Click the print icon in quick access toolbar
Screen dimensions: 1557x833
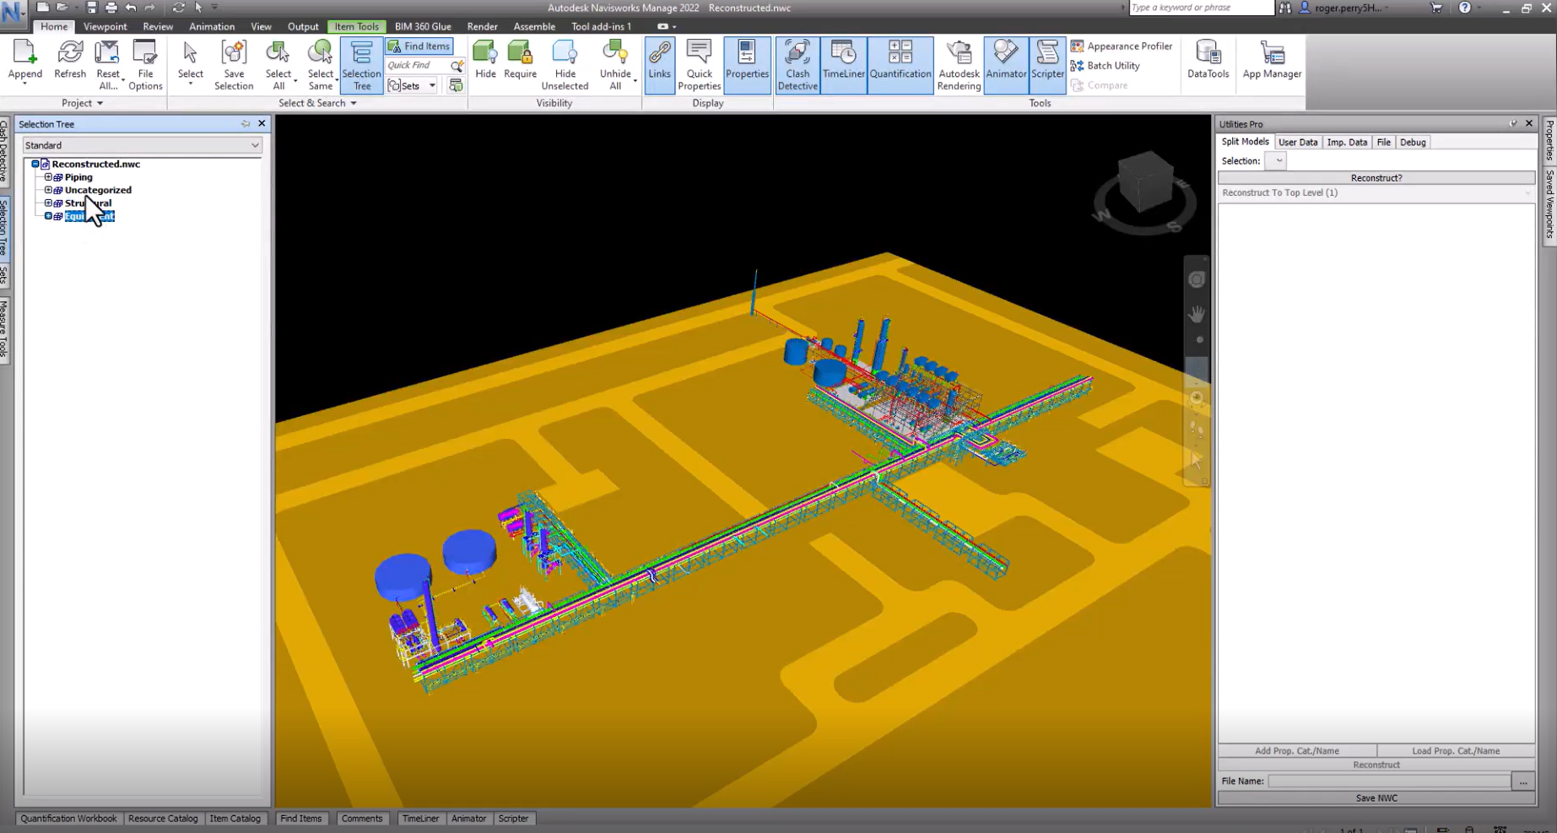click(111, 8)
